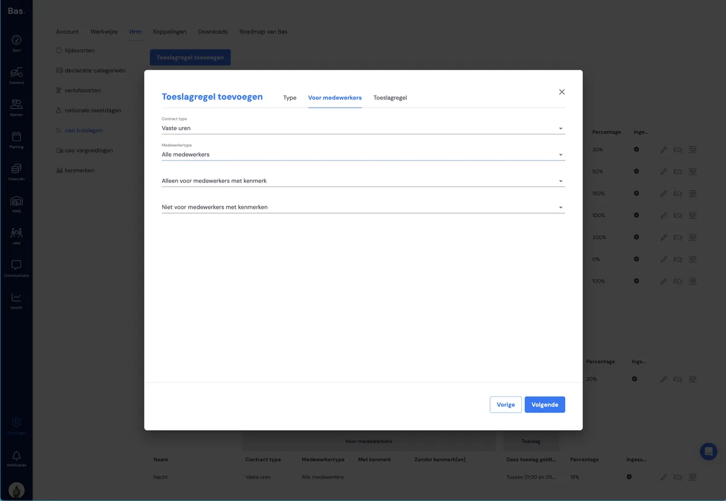
Task: Expand Alleen voor medewerkers met kenmerk dropdown
Action: (x=363, y=180)
